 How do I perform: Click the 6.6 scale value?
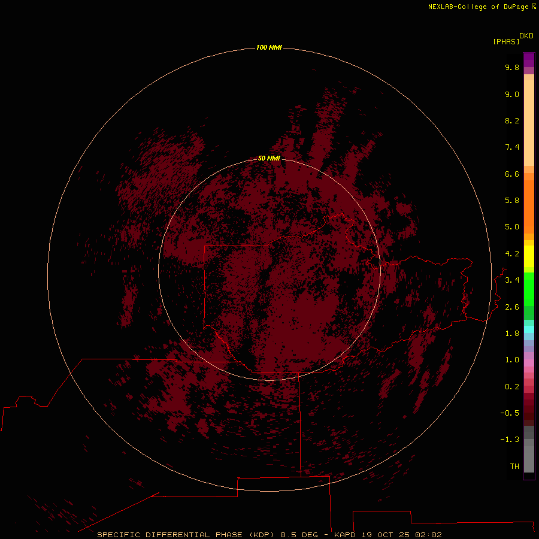point(512,174)
